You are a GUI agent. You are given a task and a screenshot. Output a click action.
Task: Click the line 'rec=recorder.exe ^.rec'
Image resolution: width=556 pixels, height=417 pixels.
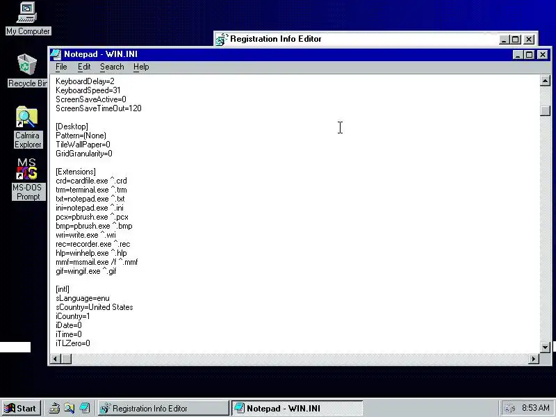(x=93, y=244)
